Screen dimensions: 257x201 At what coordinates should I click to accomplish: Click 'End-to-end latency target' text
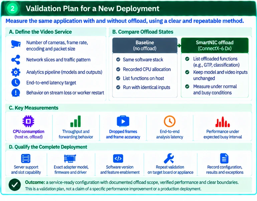point(51,83)
